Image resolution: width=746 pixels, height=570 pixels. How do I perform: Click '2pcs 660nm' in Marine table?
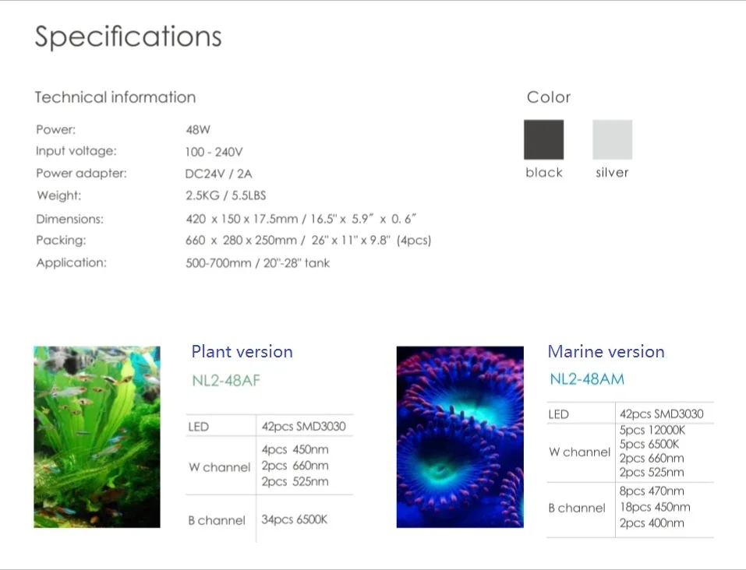coord(652,459)
